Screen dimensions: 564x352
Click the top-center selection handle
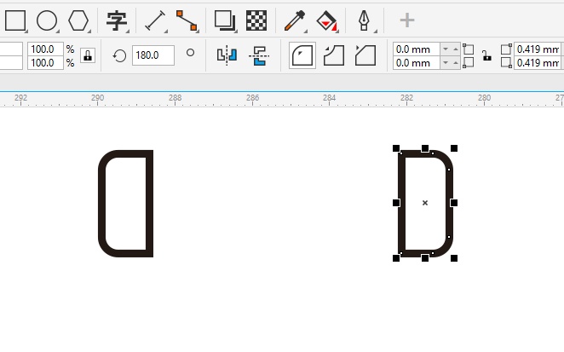coord(425,148)
